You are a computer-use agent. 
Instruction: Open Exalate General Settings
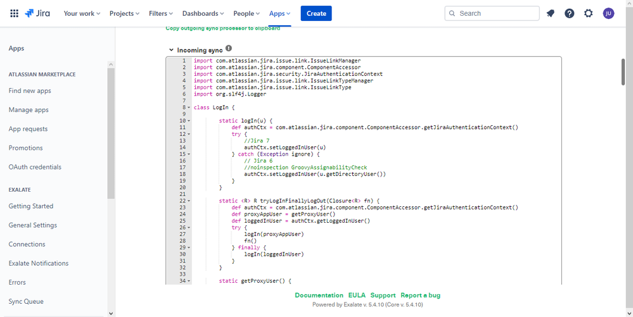tap(33, 225)
